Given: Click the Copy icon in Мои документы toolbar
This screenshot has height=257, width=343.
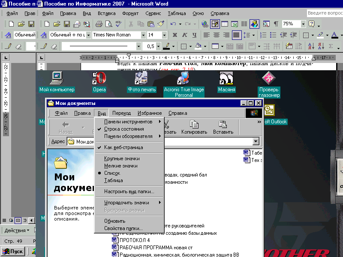Looking at the screenshot, I should coord(194,127).
